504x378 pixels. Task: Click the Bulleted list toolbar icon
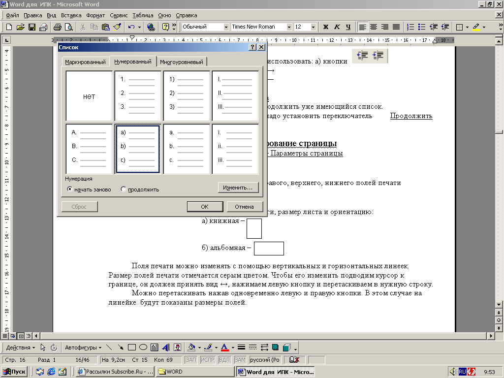click(422, 27)
